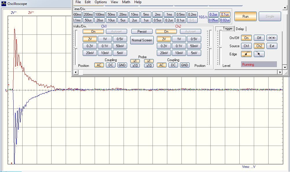
Task: Set trigger source to Ext
Action: pyautogui.click(x=272, y=46)
